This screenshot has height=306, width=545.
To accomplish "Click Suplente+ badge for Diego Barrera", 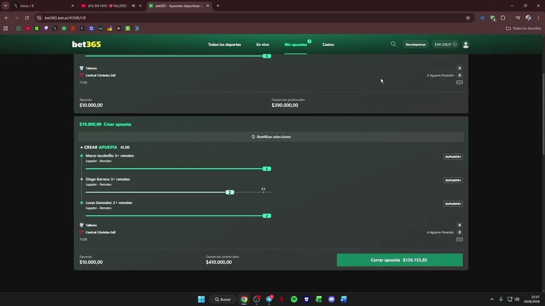I will pyautogui.click(x=453, y=180).
